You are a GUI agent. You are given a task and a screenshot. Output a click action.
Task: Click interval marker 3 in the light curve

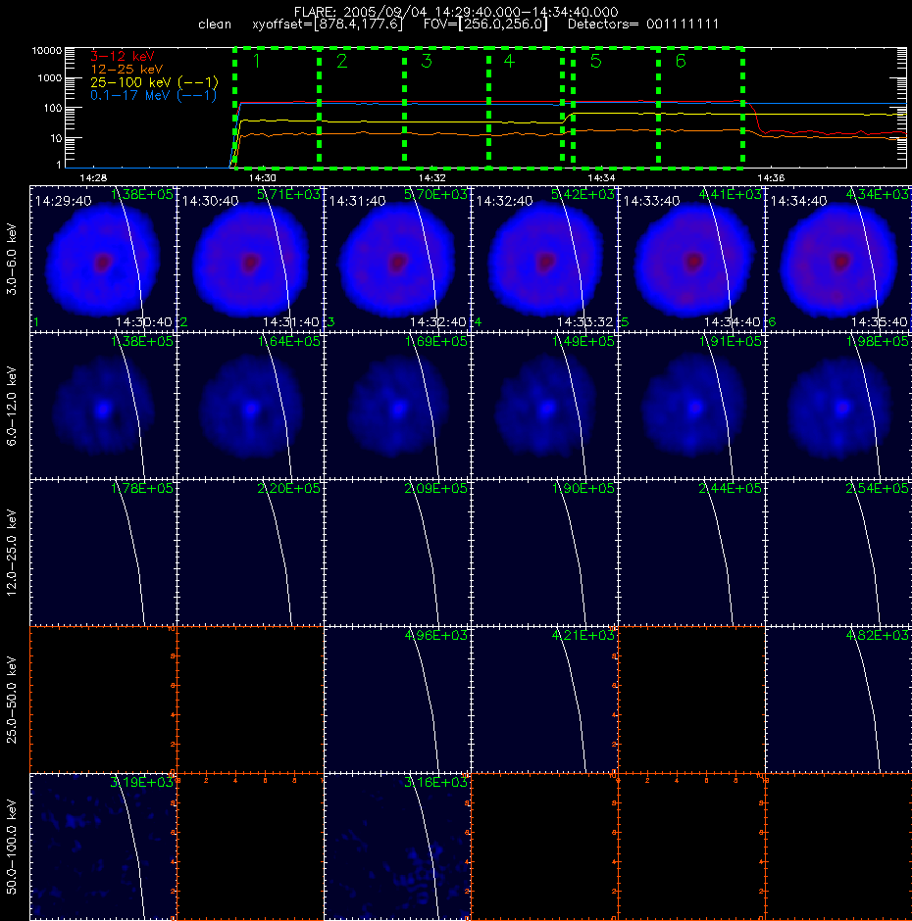(427, 61)
